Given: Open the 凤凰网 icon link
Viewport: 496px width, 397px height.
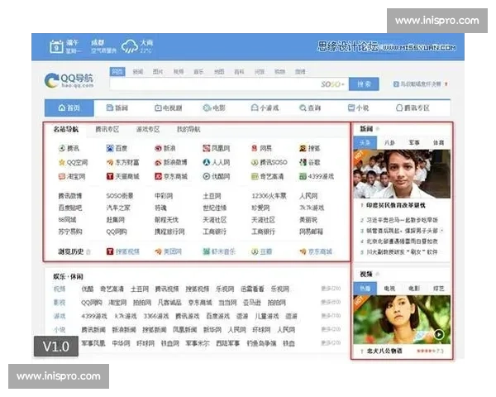Looking at the screenshot, I should tap(206, 148).
